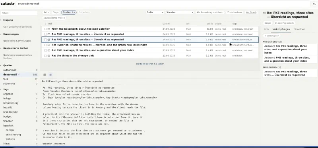Click the grid view icon above the preview
Screen dimensions: 318x148
[x=45, y=75]
